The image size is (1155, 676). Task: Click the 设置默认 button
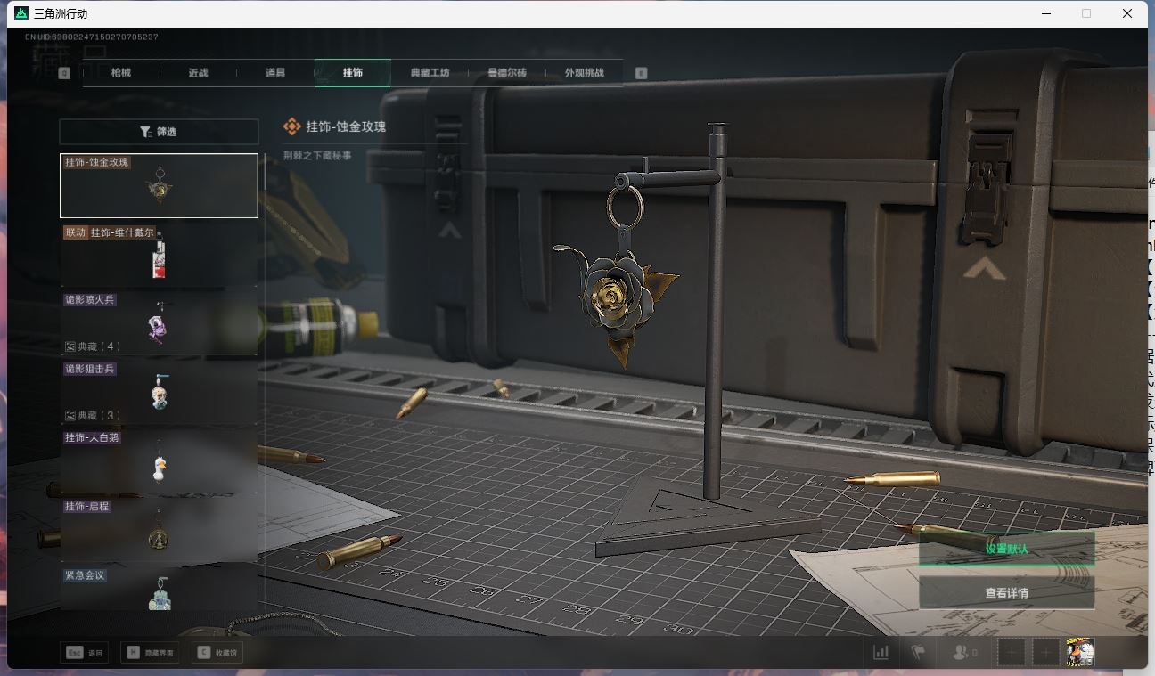tap(1008, 549)
